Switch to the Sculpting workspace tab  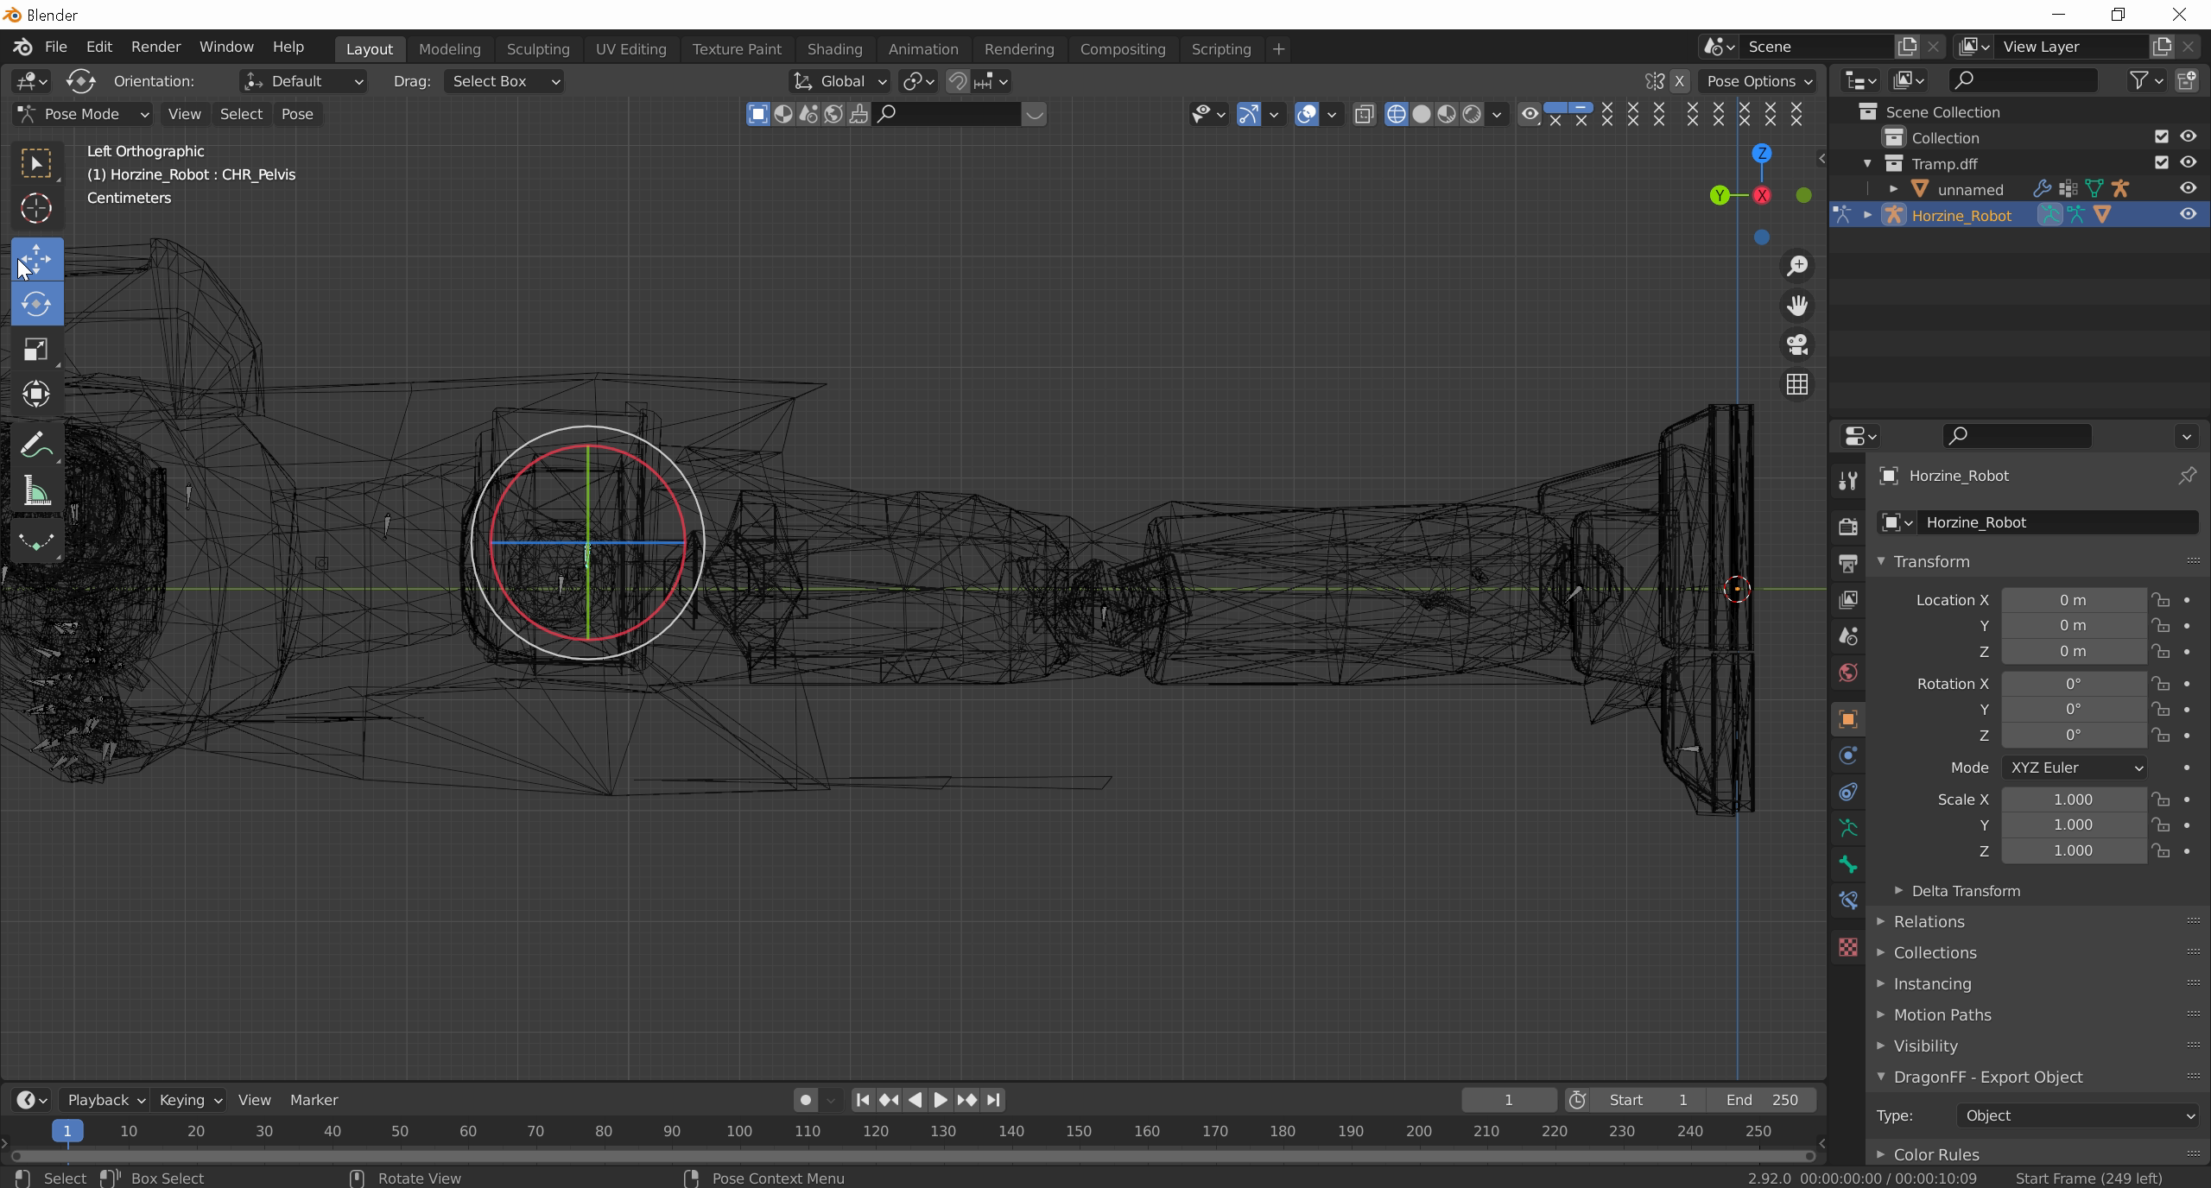coord(537,49)
